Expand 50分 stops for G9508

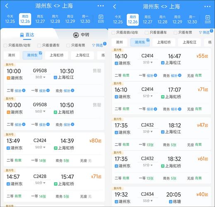[40, 111]
